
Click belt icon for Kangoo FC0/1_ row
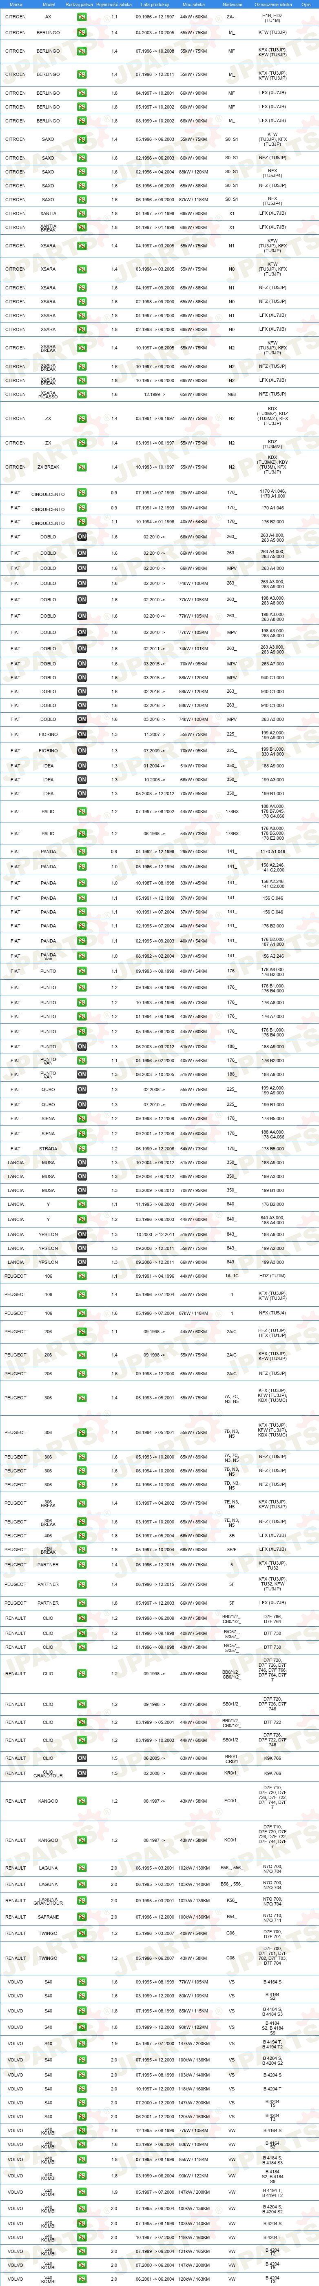click(x=82, y=1801)
